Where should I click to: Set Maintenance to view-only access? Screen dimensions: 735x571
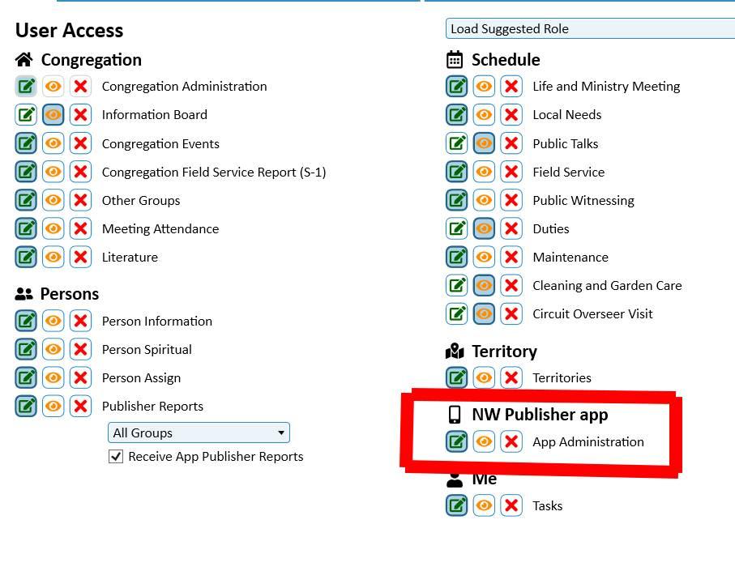click(484, 258)
